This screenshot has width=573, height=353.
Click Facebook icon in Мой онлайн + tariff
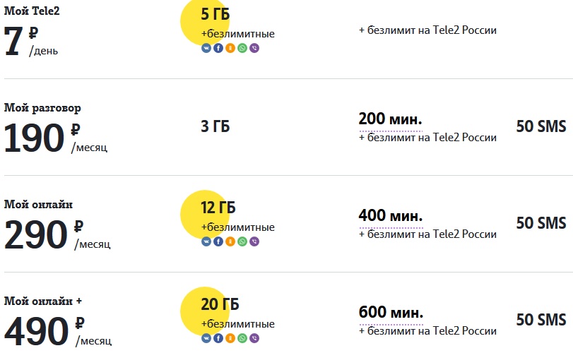(x=218, y=338)
